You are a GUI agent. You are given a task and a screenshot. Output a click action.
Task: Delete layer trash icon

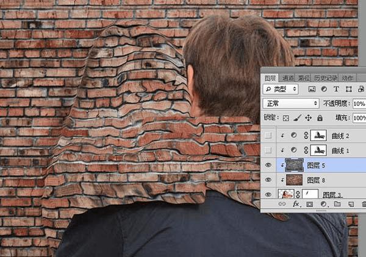pyautogui.click(x=364, y=205)
